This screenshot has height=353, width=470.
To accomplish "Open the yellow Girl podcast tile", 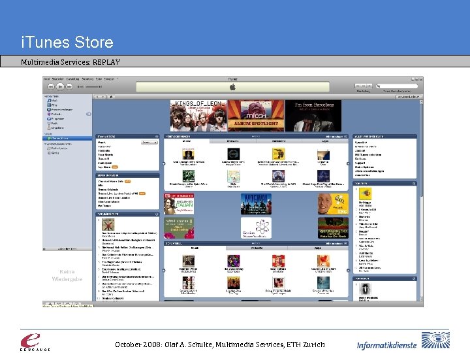I will pos(333,204).
